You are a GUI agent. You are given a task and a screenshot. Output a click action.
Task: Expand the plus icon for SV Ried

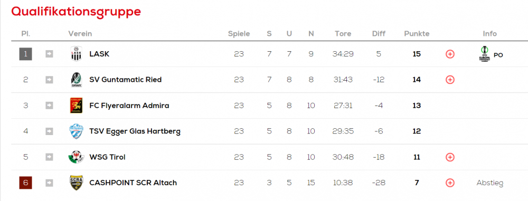click(450, 80)
